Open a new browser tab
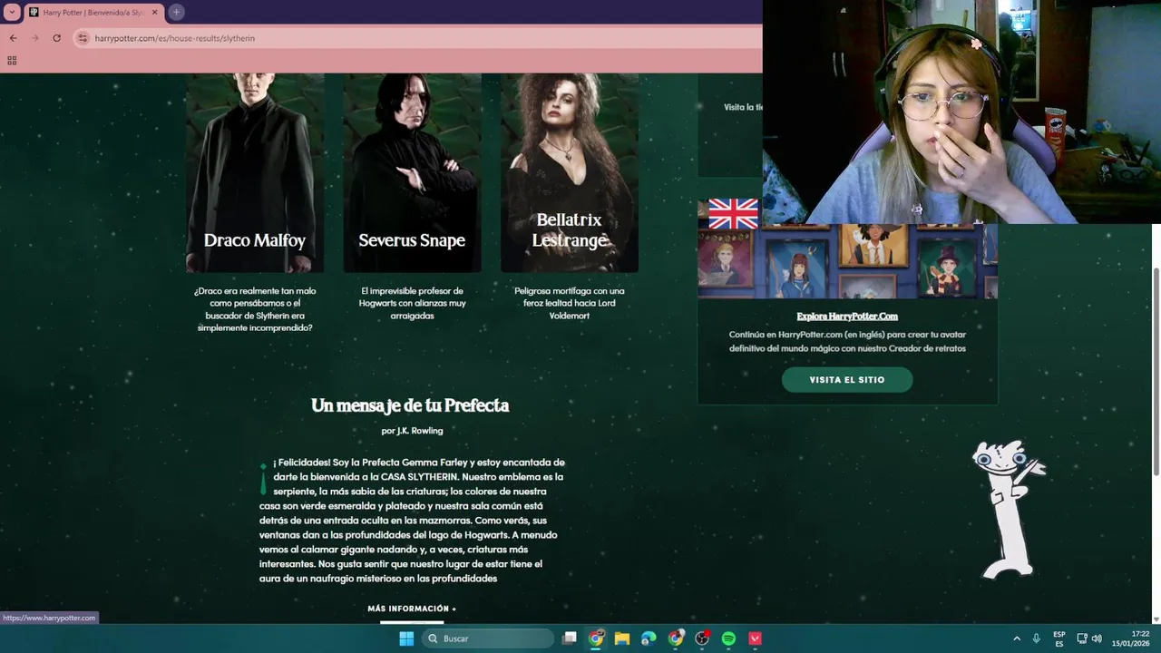The image size is (1161, 653). coord(176,12)
